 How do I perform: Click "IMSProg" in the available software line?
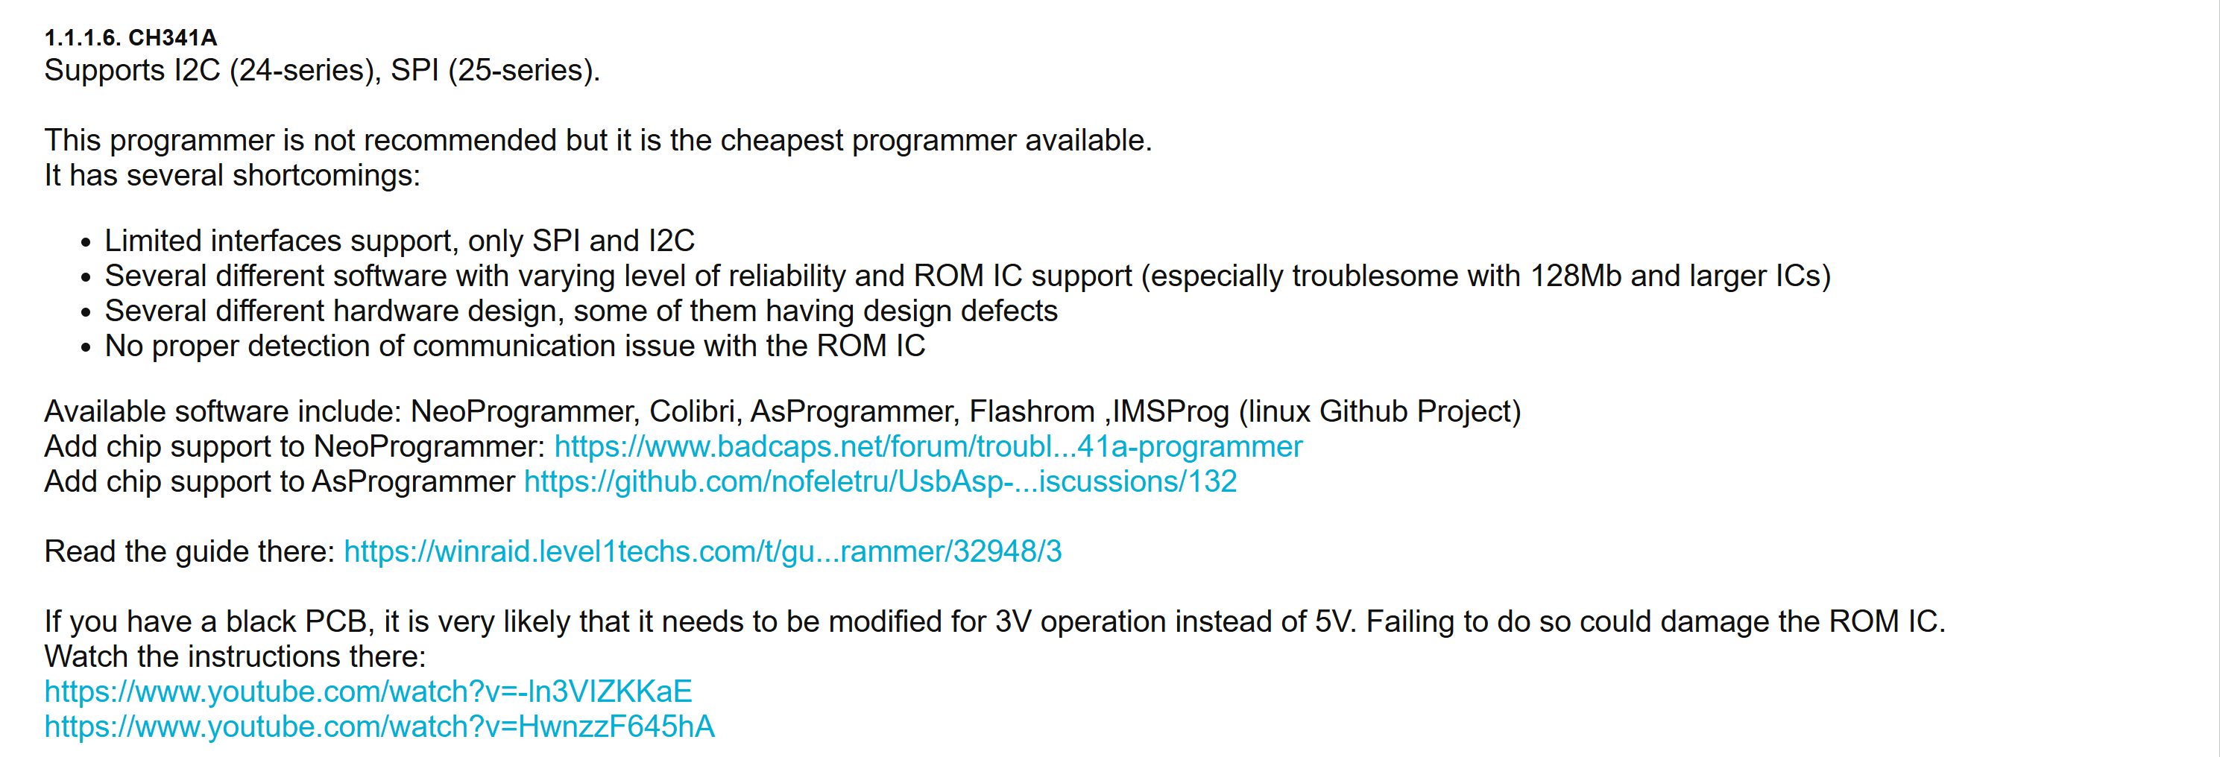(1170, 412)
